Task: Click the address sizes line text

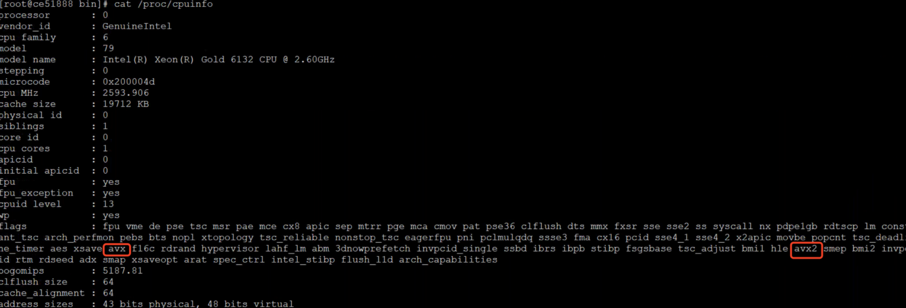Action: [147, 304]
